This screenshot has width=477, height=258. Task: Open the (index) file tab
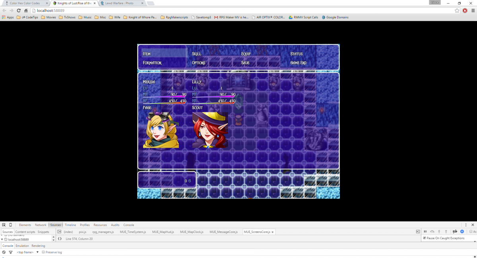coord(68,232)
